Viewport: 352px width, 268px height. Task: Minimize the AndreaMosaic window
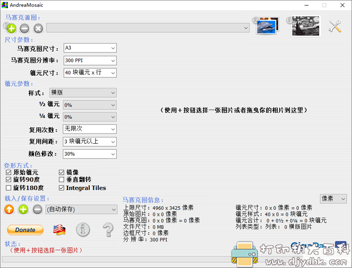306,5
